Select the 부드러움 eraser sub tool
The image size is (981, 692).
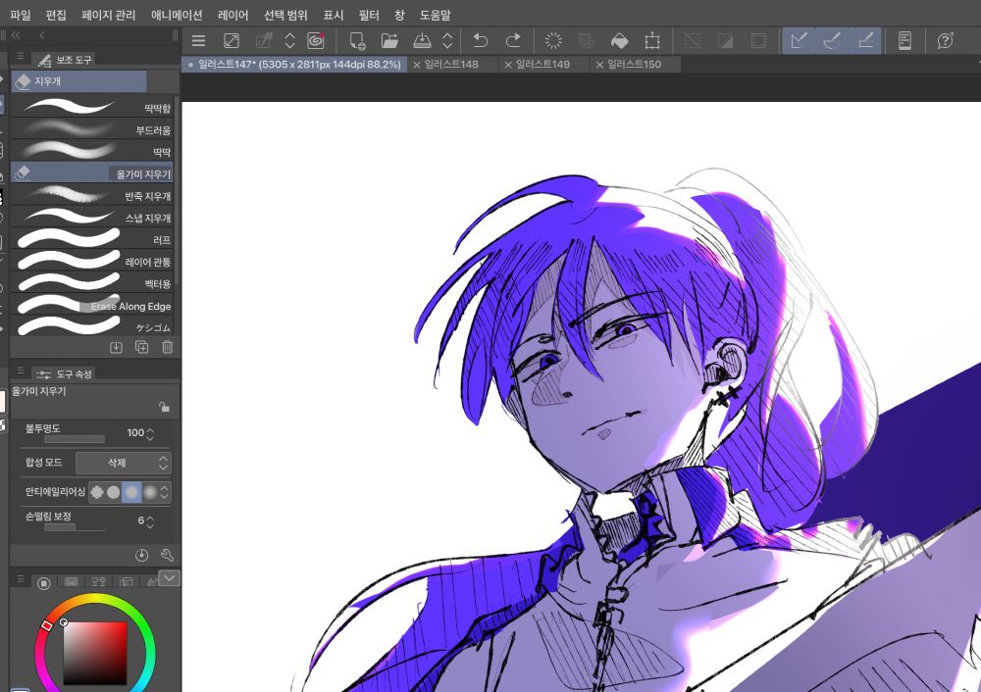pyautogui.click(x=92, y=129)
